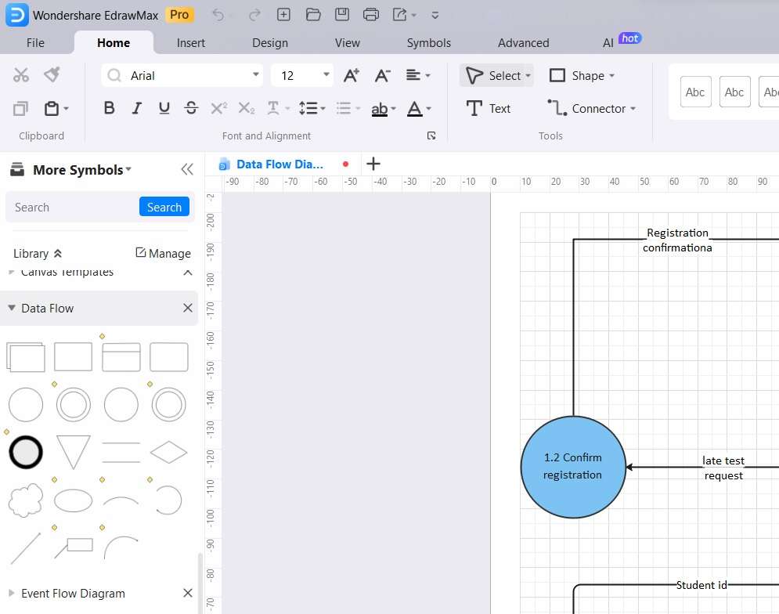Open font color dropdown arrow
Screen dimensions: 779x614
(x=429, y=108)
